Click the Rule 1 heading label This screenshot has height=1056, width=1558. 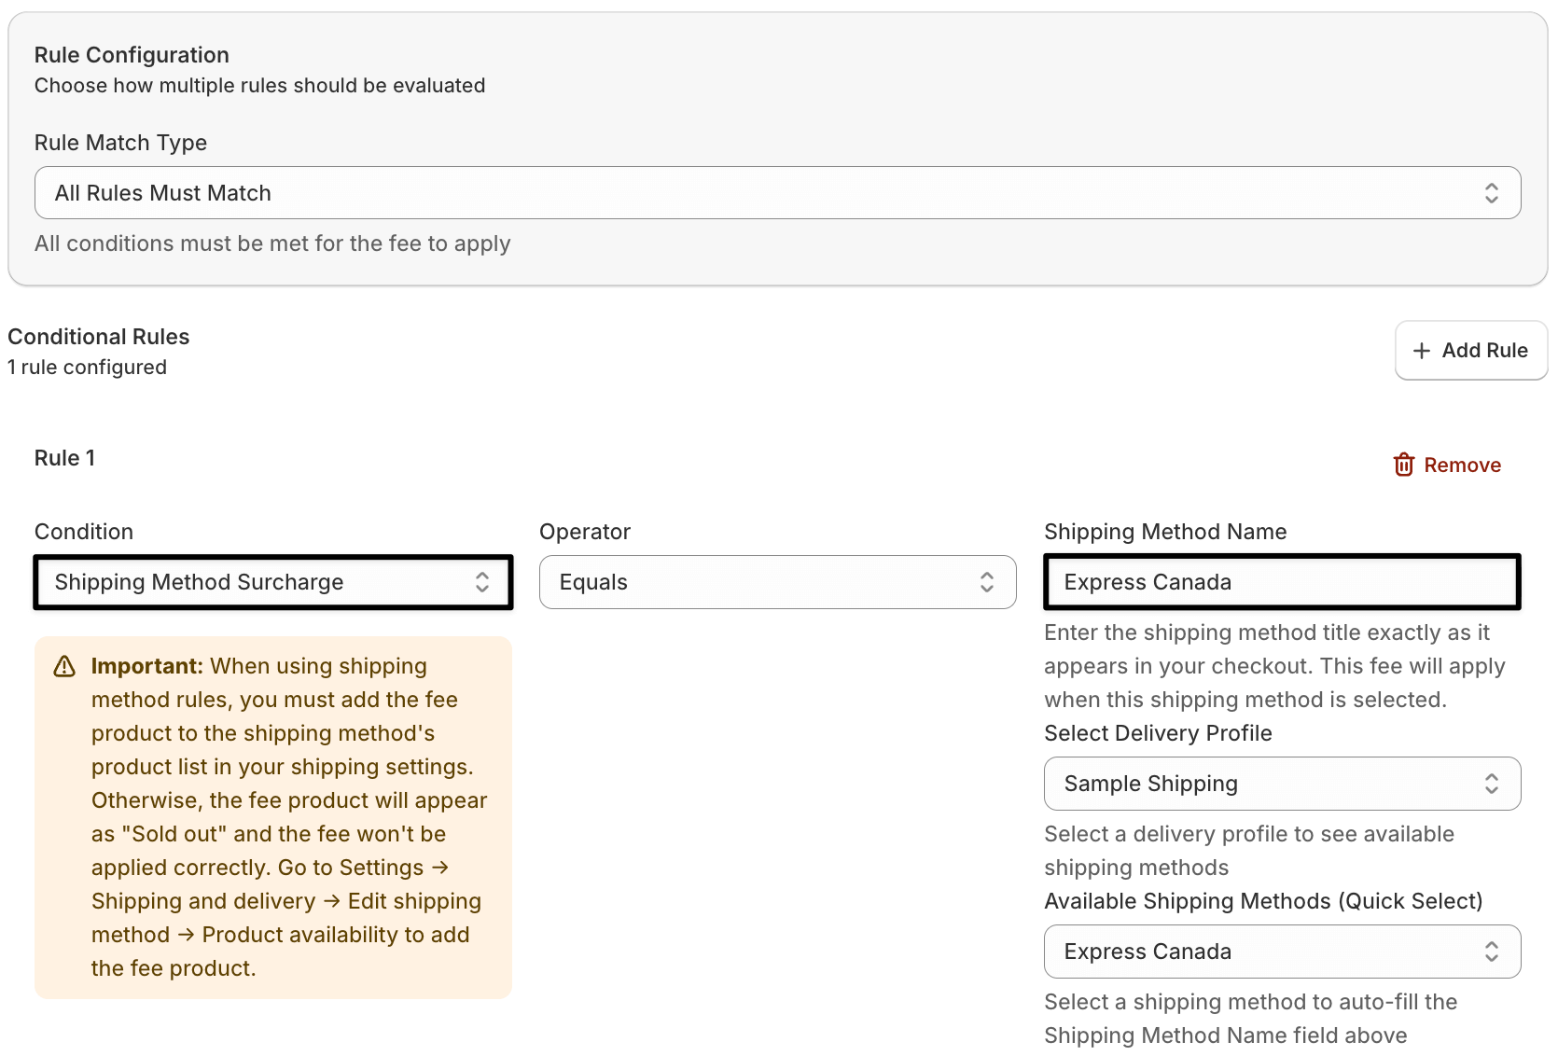tap(64, 457)
